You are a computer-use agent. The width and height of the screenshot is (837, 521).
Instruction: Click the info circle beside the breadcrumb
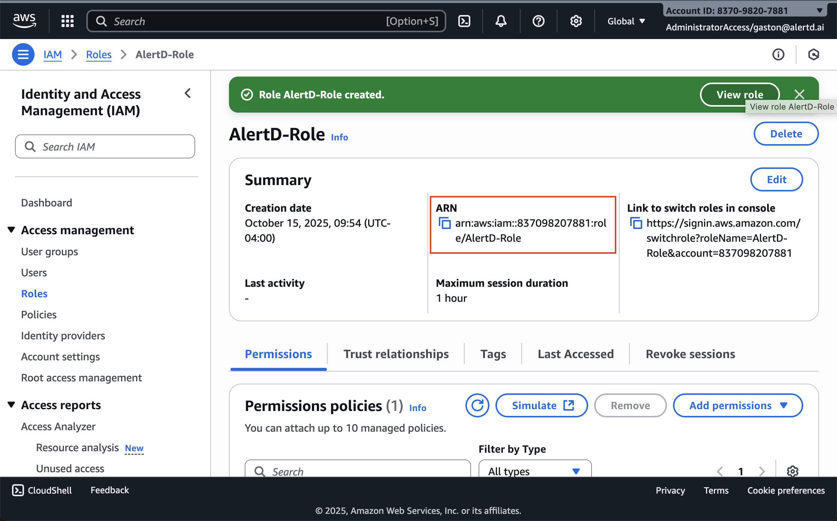778,54
